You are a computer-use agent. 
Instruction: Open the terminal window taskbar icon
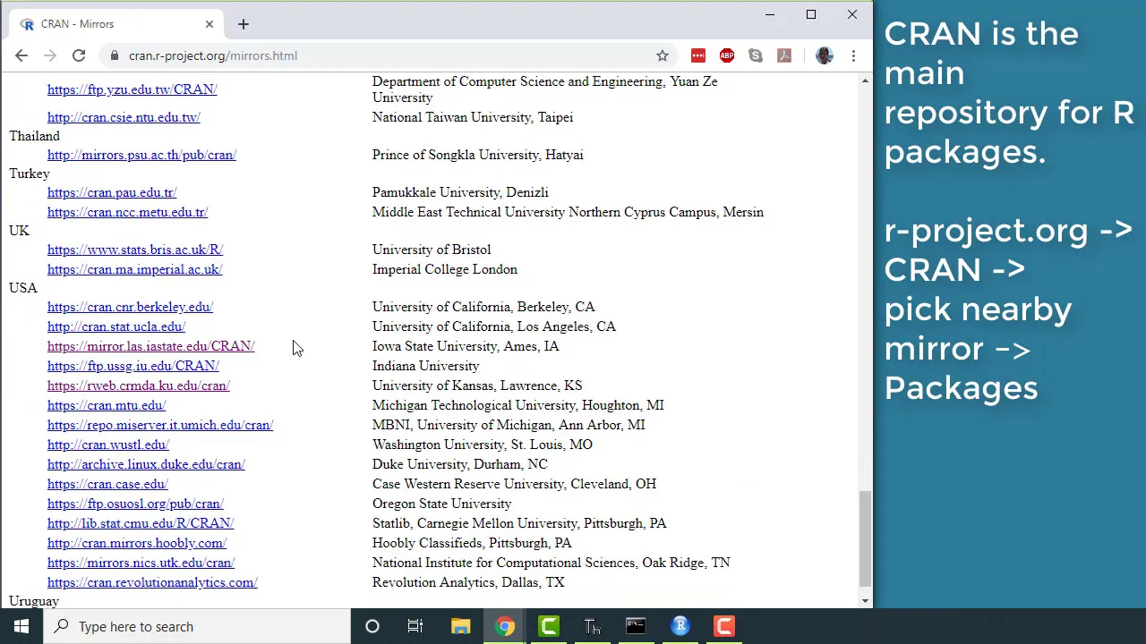pos(636,626)
